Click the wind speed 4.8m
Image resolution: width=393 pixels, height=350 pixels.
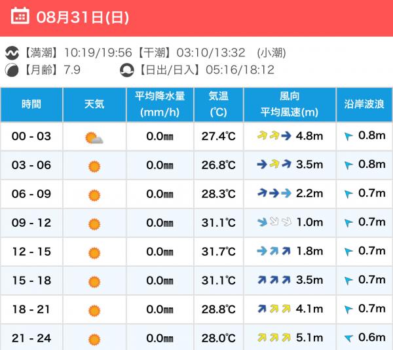(310, 136)
